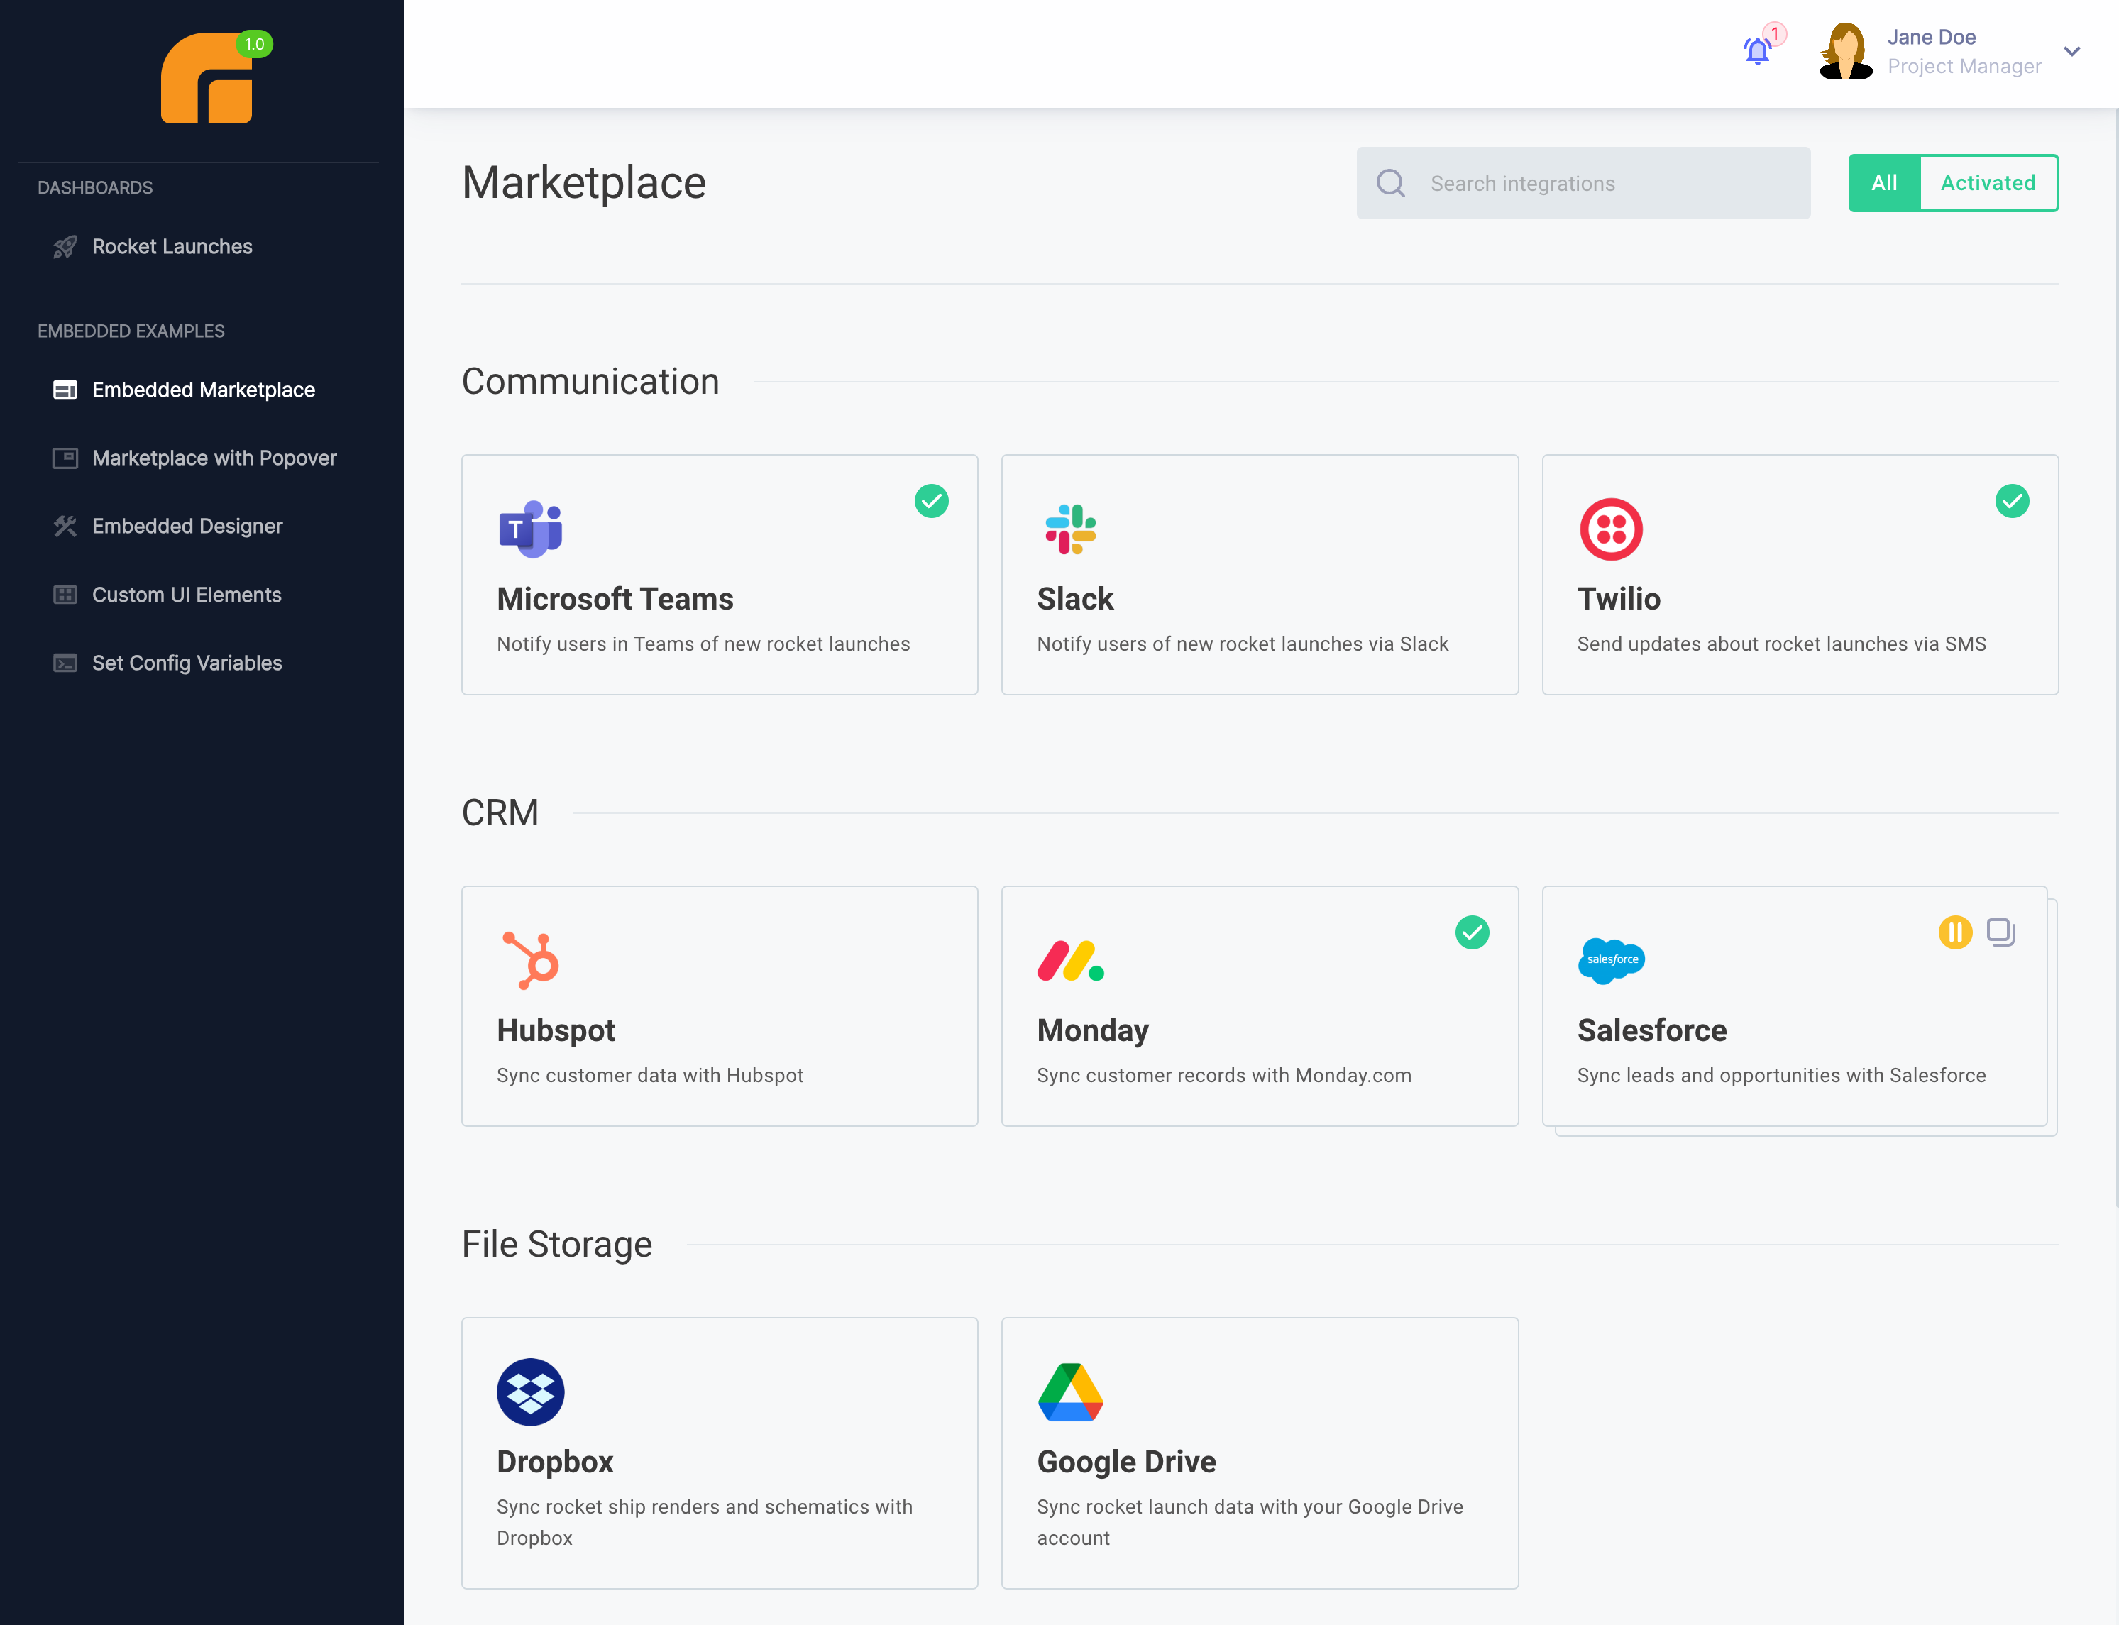Select the Dropbox integration icon
The height and width of the screenshot is (1625, 2119).
tap(531, 1391)
